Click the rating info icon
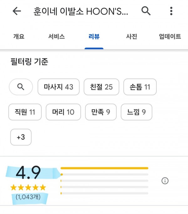The image size is (188, 214). tap(165, 181)
